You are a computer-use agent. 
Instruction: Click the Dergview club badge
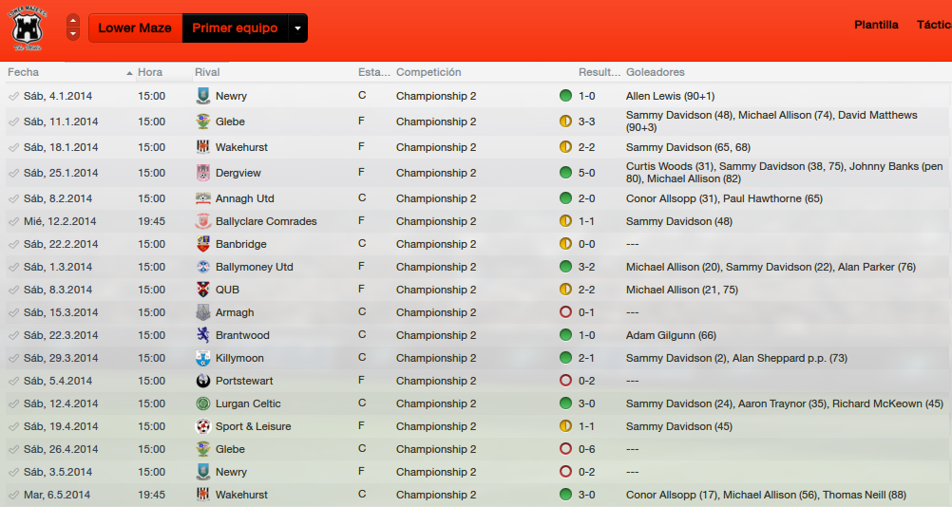pos(203,173)
